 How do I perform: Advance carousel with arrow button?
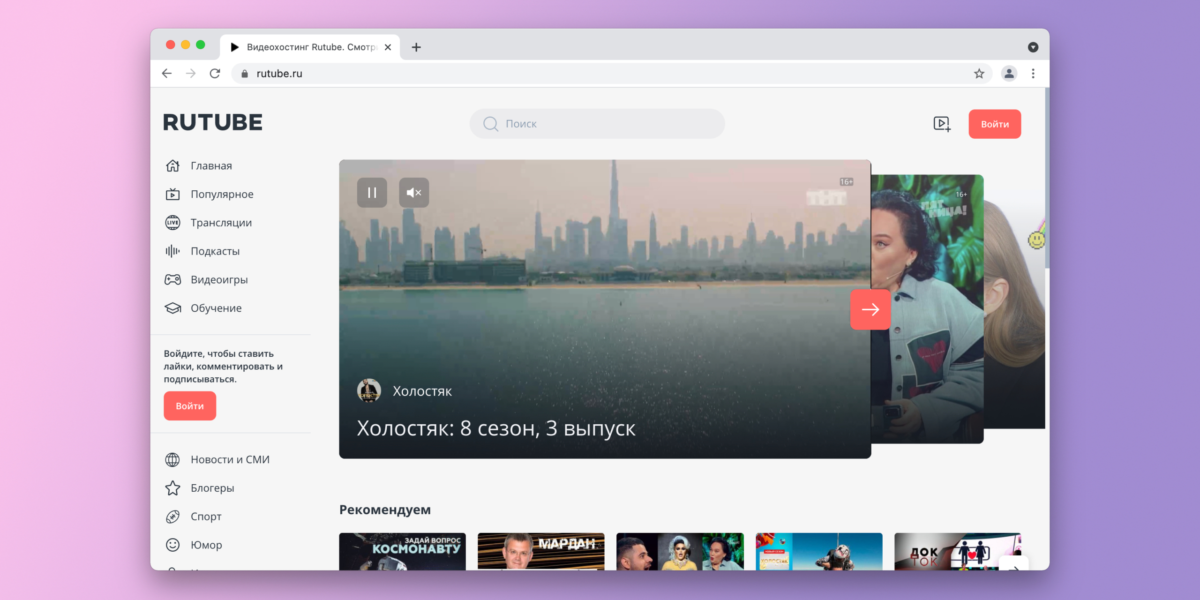click(x=870, y=309)
